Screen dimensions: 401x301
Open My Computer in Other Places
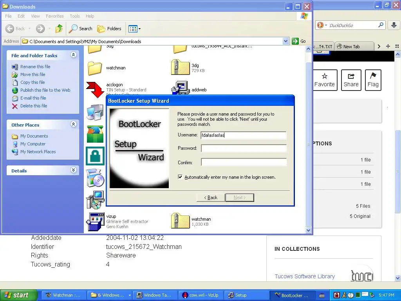tap(33, 144)
